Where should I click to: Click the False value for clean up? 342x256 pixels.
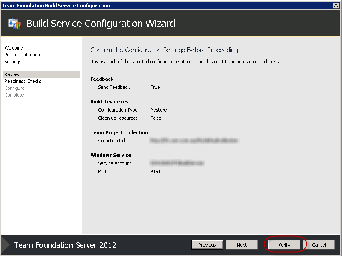point(156,118)
